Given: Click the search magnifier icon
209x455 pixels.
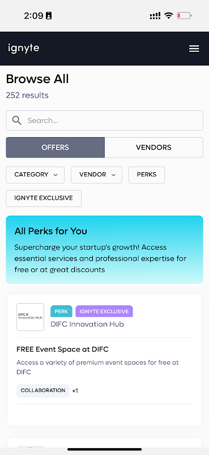Looking at the screenshot, I should click(x=17, y=121).
